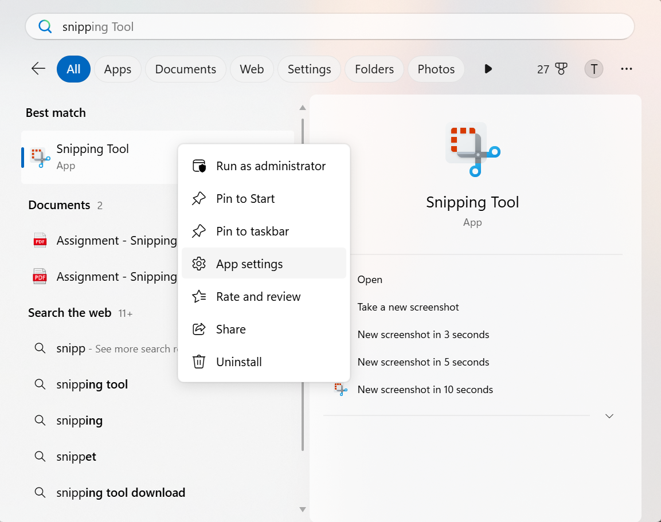Click the magnifier icon beside snippet suggestion
Screen dimensions: 661x522
click(x=40, y=456)
